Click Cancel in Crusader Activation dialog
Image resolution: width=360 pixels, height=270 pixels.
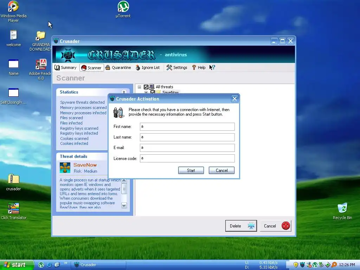tap(221, 171)
